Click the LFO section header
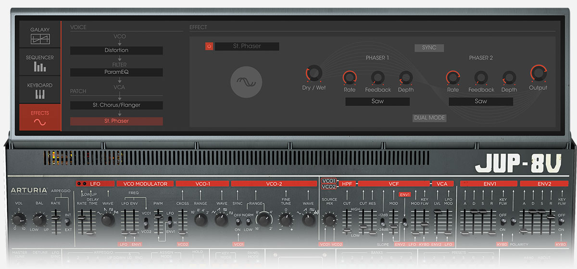Screen dimensions: 577x269 [95, 183]
